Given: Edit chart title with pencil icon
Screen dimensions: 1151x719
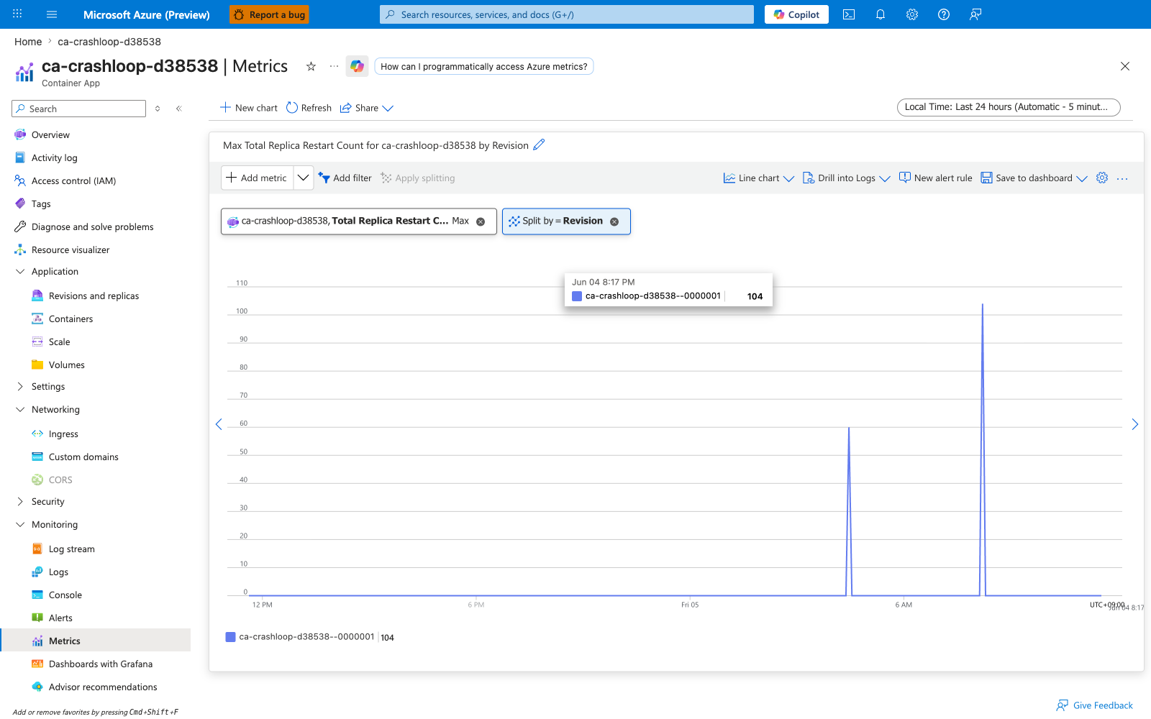Looking at the screenshot, I should (539, 145).
